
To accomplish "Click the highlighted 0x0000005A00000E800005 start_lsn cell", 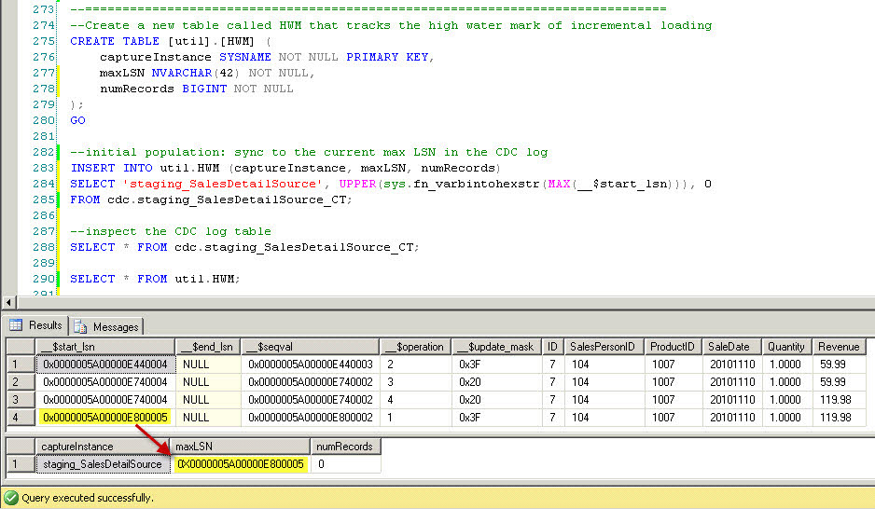I will click(104, 417).
